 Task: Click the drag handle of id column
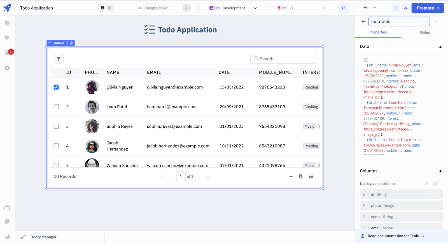point(364,194)
